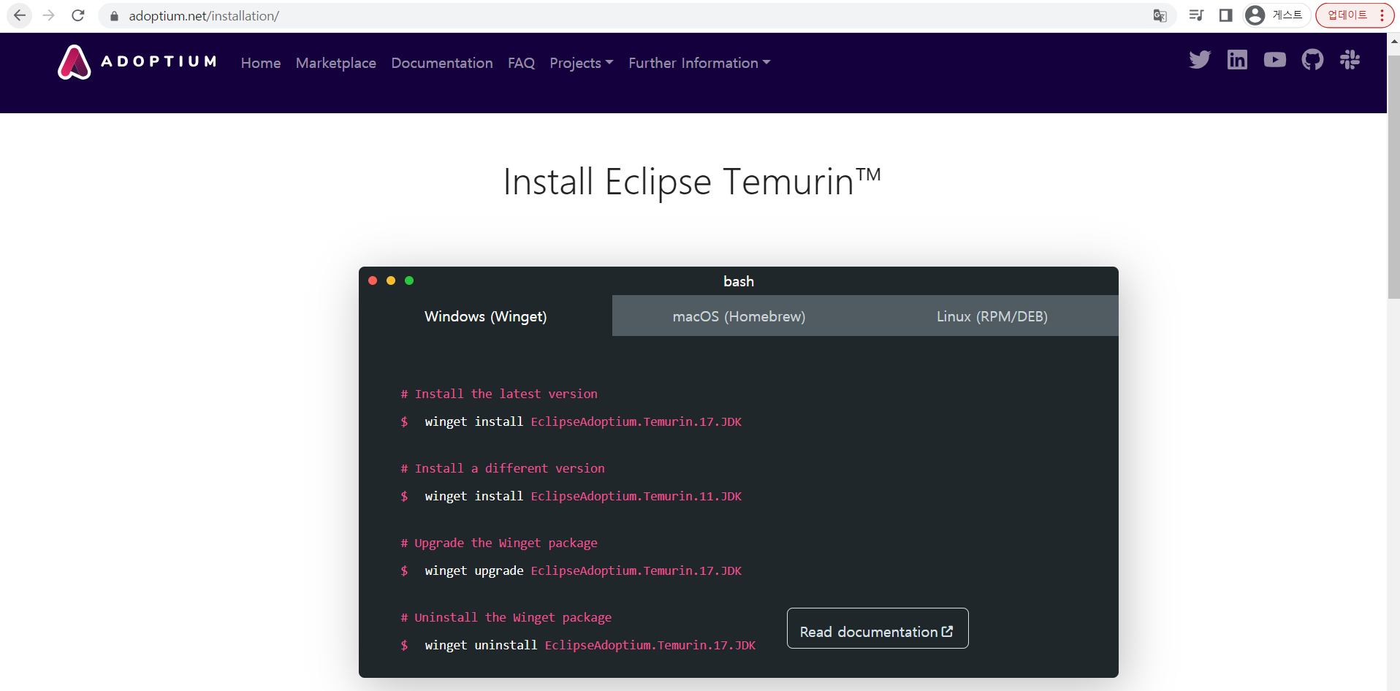This screenshot has height=691, width=1400.
Task: Click the '# Install a different version' comment
Action: pyautogui.click(x=503, y=468)
